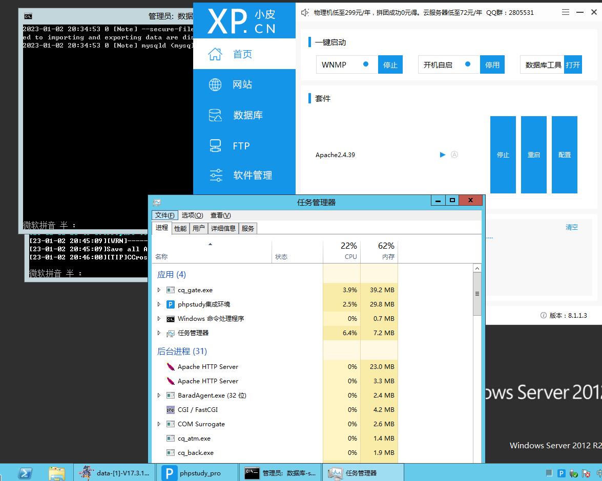
Task: Select the CGI / FastCGI php icon
Action: click(171, 410)
